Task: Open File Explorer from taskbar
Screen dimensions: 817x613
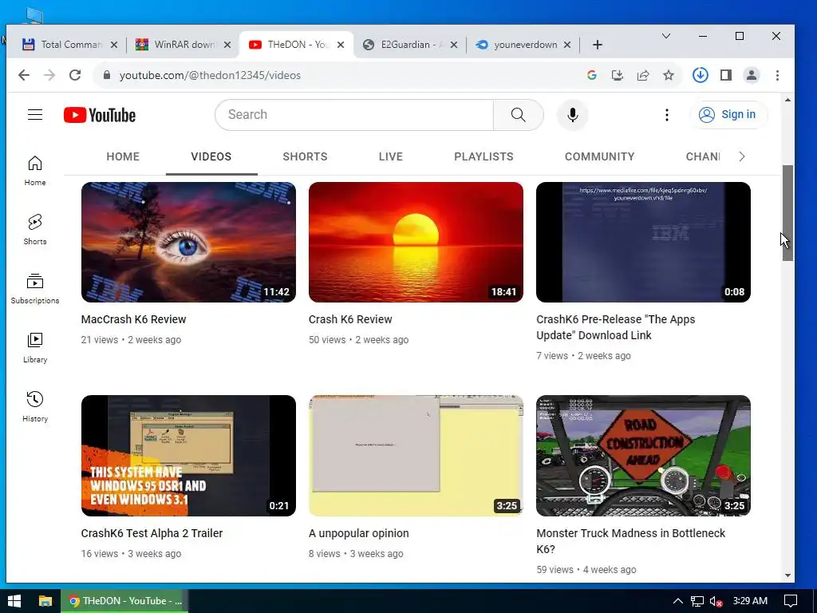Action: point(45,601)
